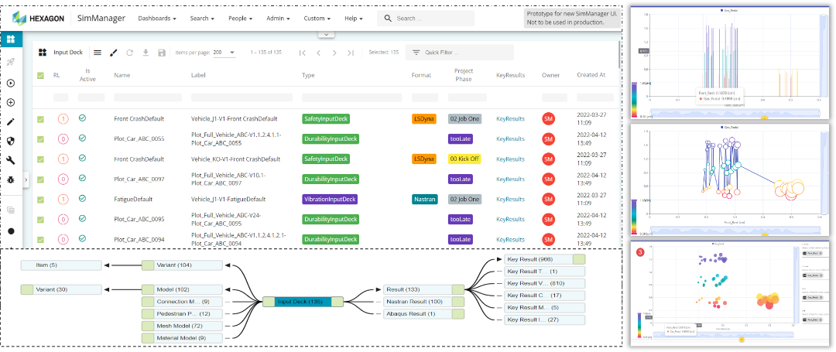Click the download icon in table toolbar

(146, 52)
